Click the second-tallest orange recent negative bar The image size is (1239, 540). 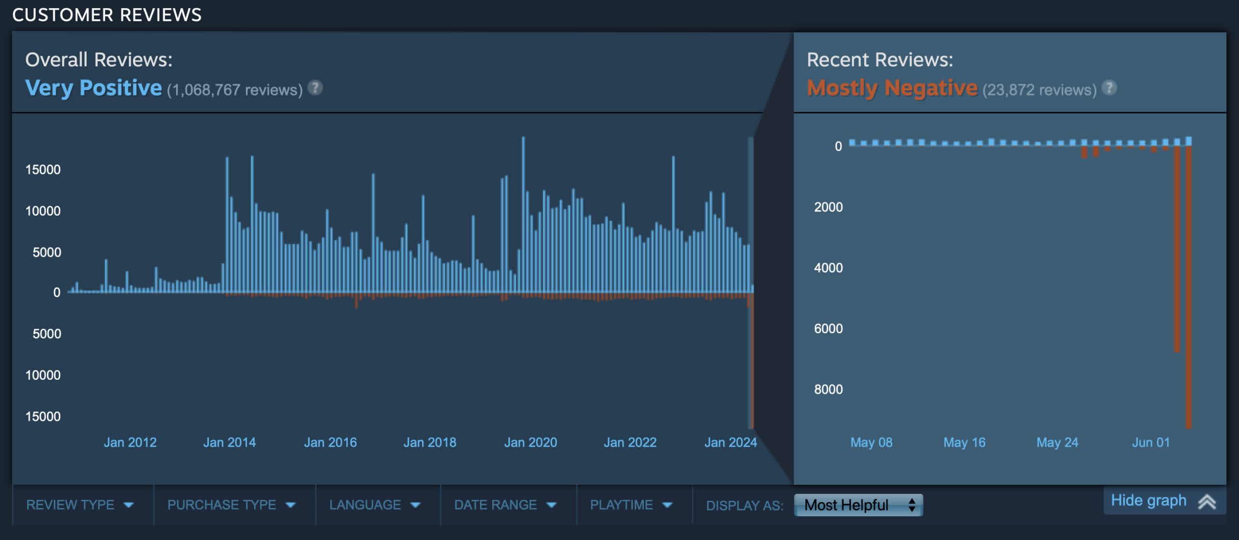pyautogui.click(x=1177, y=252)
